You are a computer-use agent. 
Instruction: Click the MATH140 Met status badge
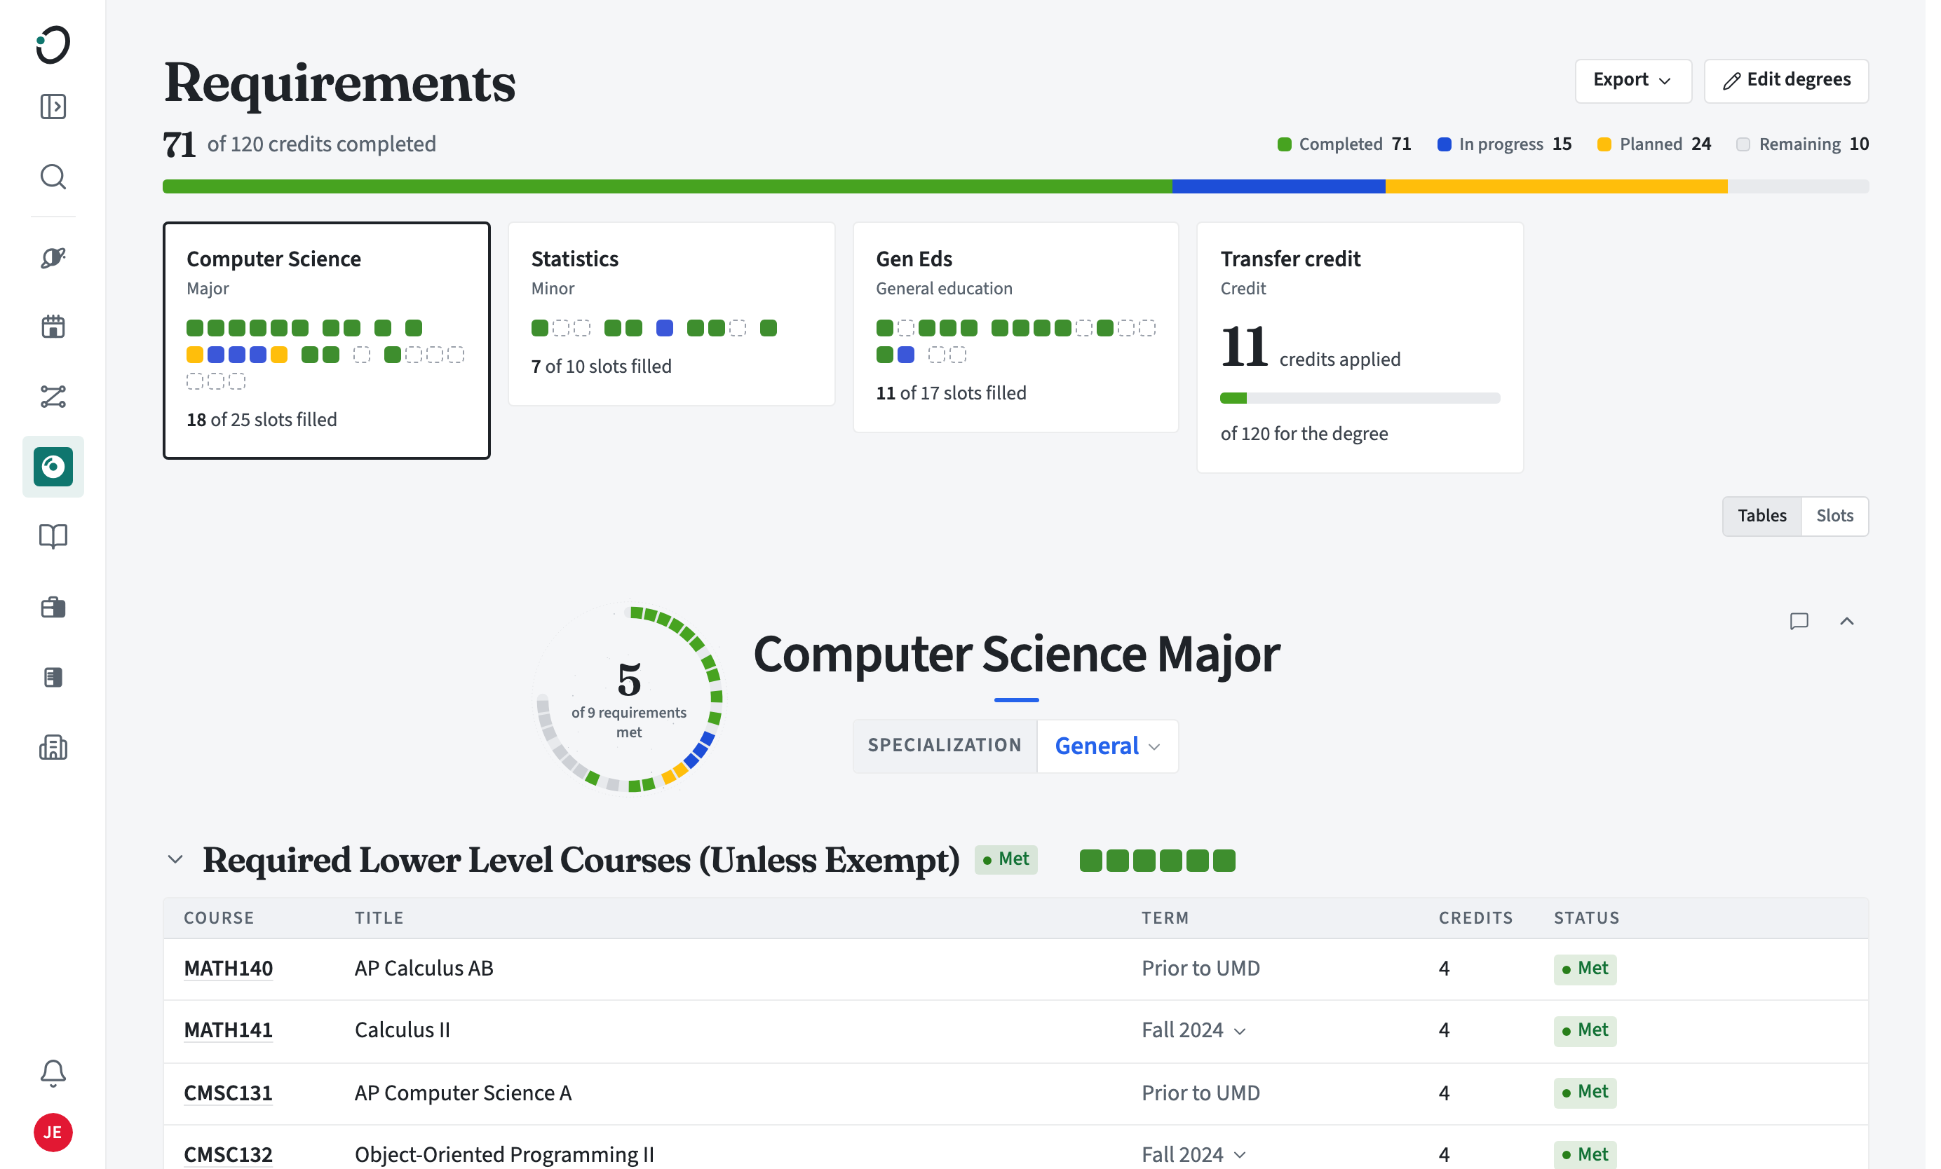[1585, 969]
